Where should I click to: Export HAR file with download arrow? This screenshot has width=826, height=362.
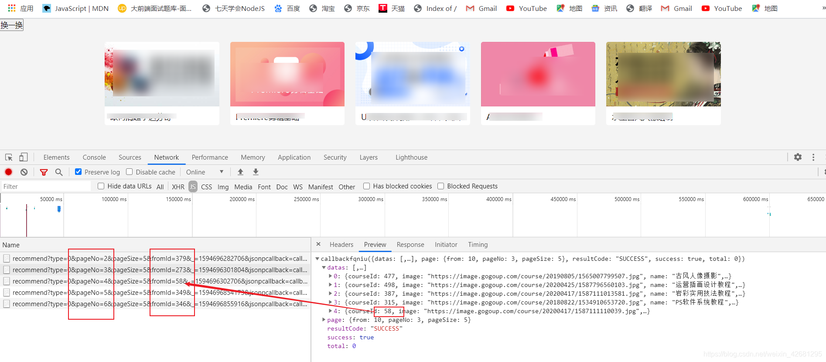pos(256,172)
